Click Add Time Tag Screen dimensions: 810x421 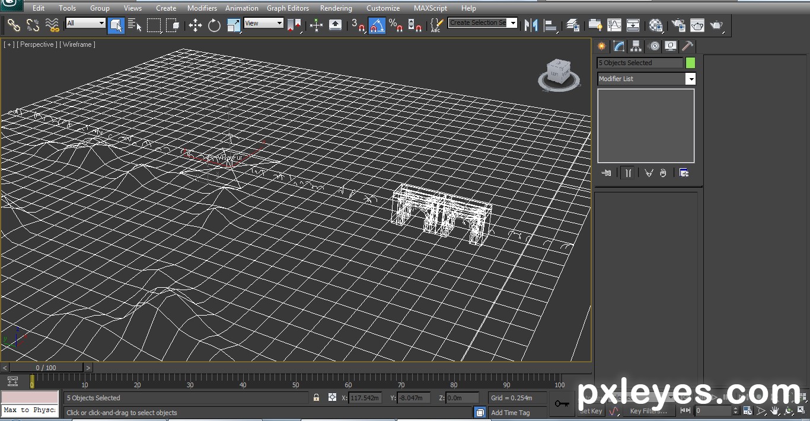tap(511, 413)
